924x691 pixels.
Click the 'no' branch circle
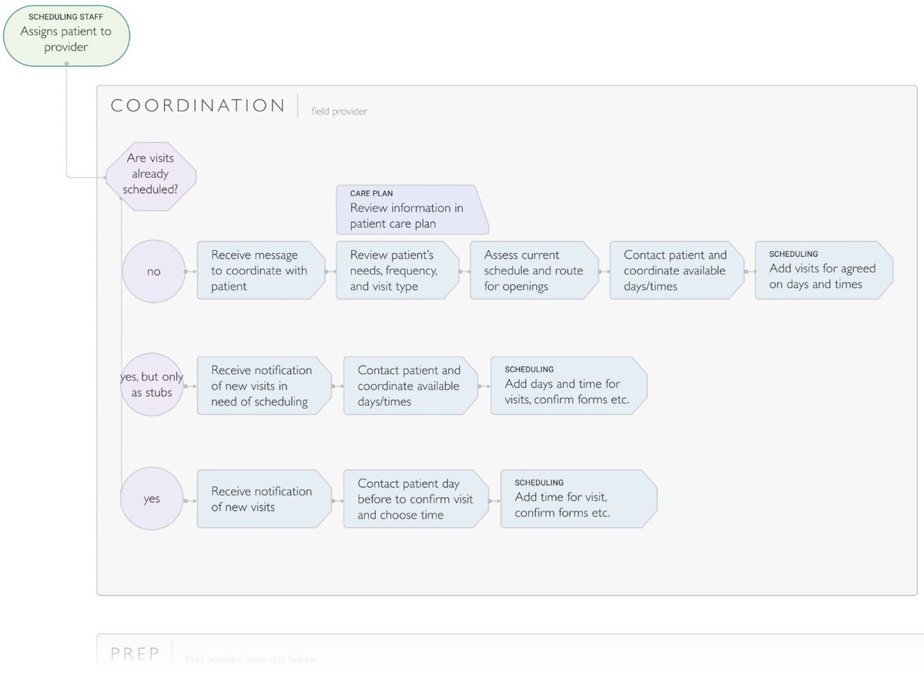pos(153,271)
